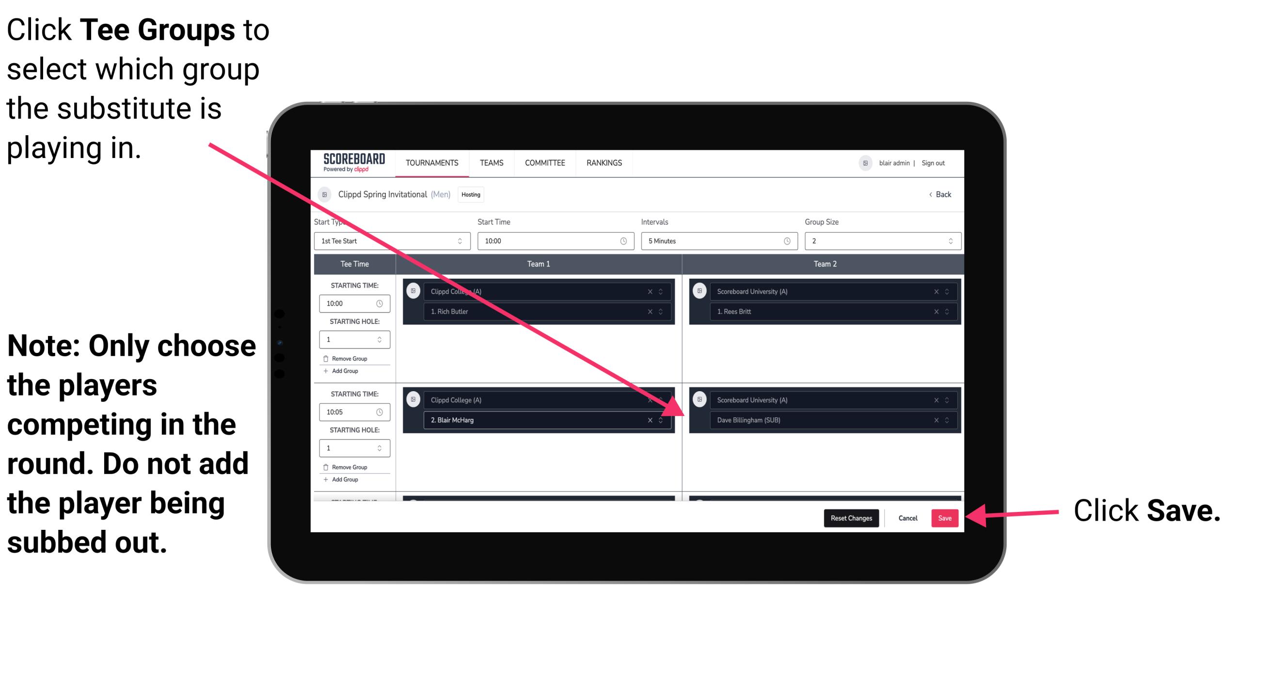Click Reset Changes button
This screenshot has height=683, width=1270.
[x=849, y=518]
